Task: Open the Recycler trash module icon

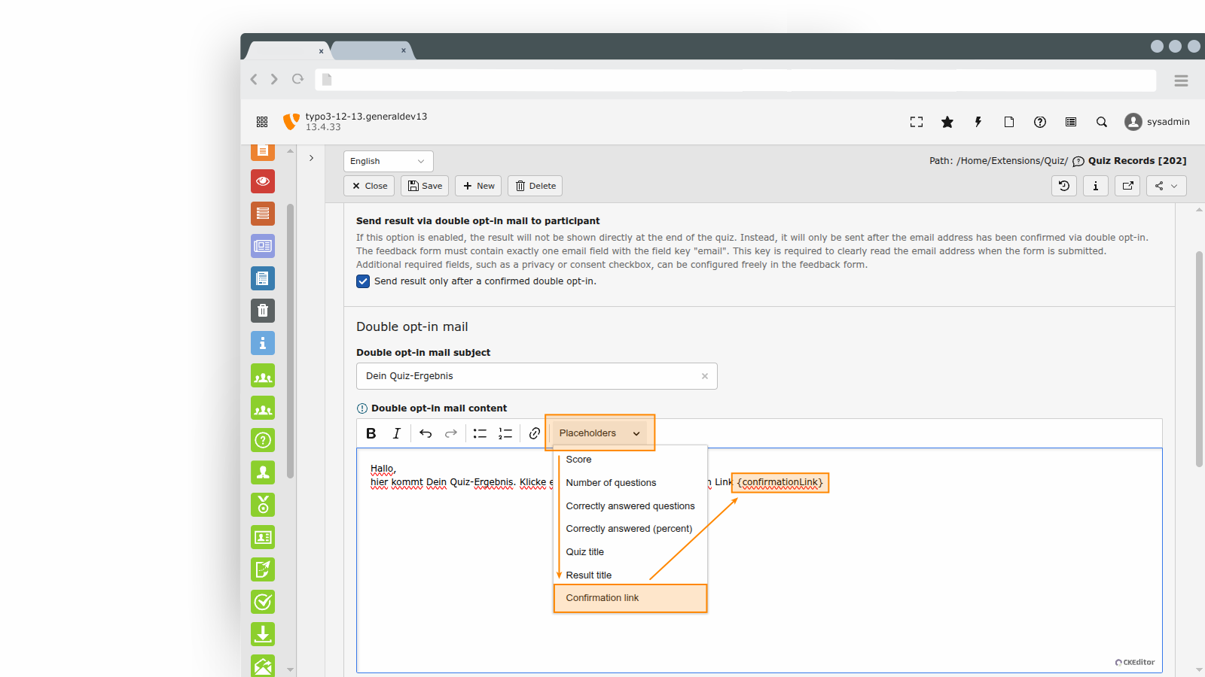Action: point(263,311)
